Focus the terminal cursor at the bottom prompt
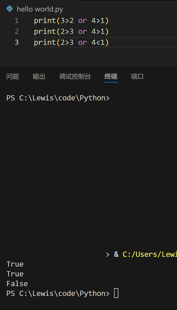177x310 pixels. [116, 294]
